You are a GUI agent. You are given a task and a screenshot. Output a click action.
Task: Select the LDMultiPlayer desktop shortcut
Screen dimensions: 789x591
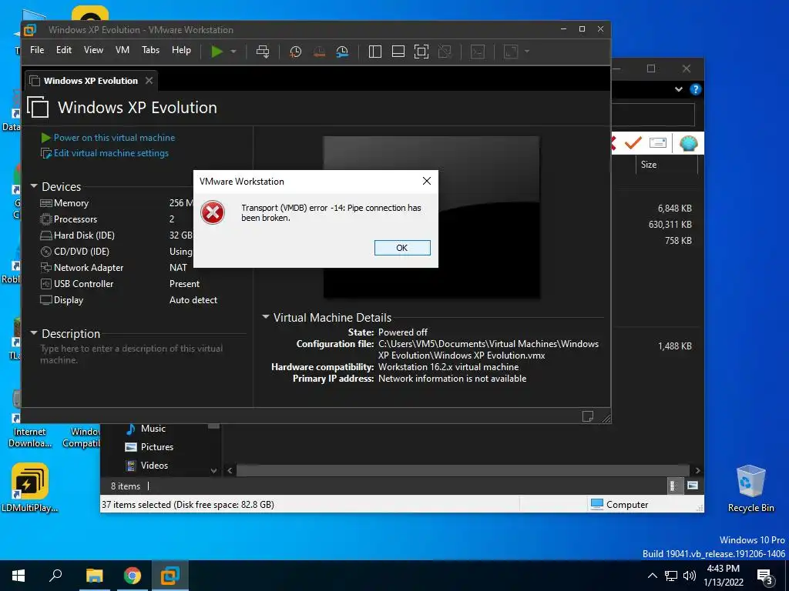tap(30, 487)
